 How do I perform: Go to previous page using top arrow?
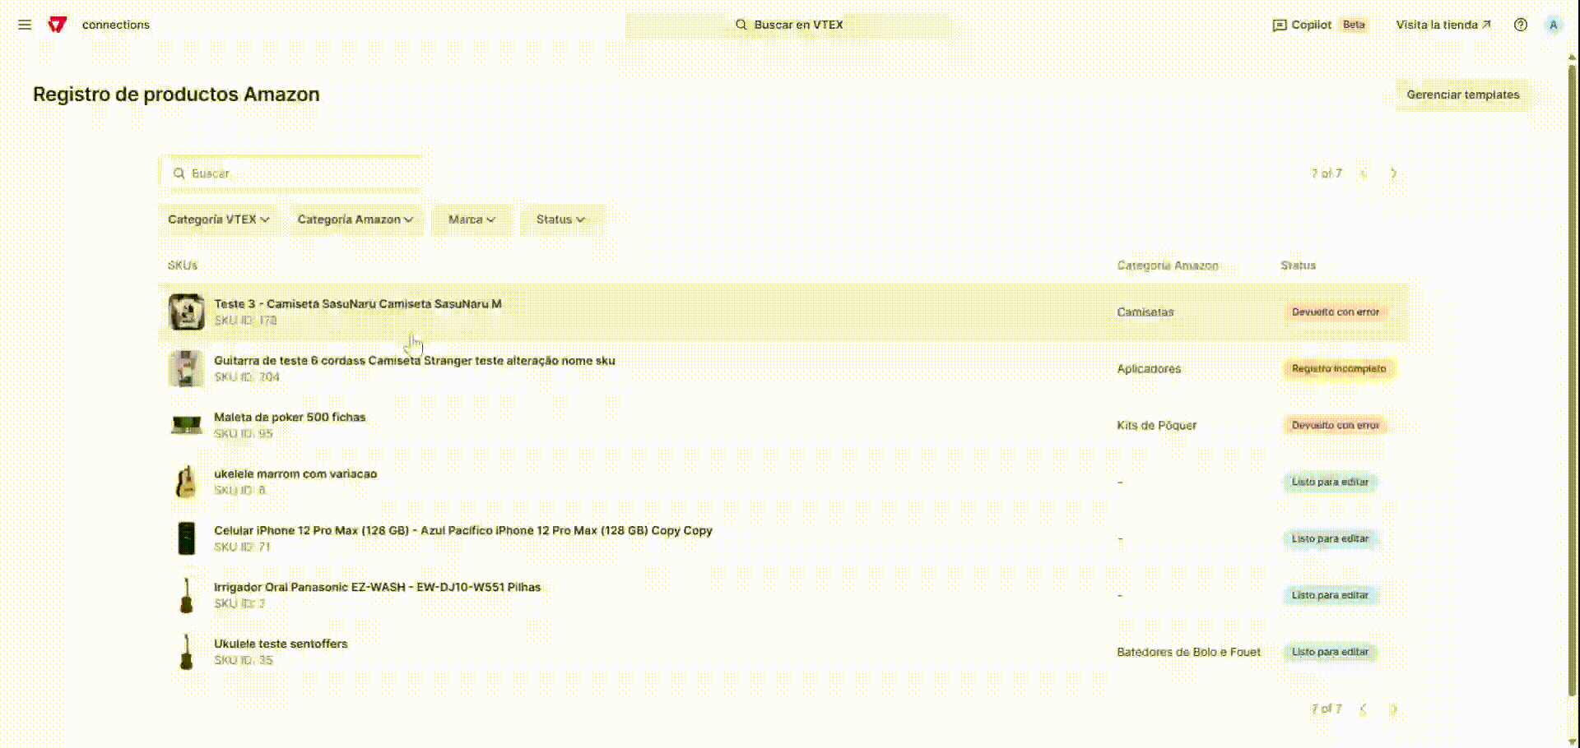(x=1364, y=173)
